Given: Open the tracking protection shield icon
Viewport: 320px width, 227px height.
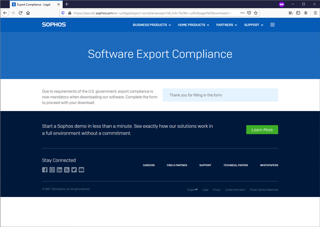Looking at the screenshot, I should (63, 13).
